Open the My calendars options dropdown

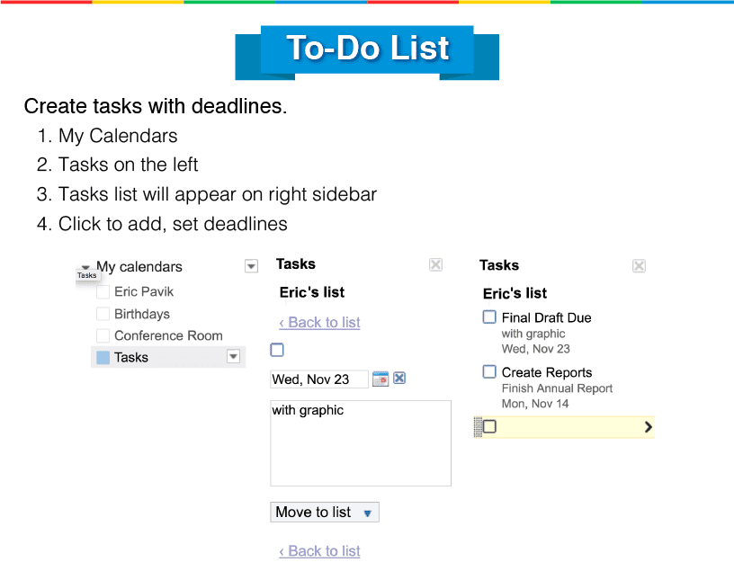(x=252, y=266)
